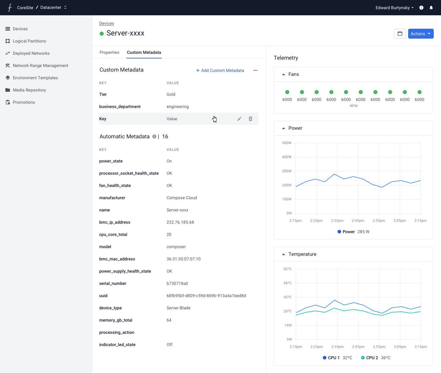
Task: Open the notifications bell icon
Action: point(431,8)
